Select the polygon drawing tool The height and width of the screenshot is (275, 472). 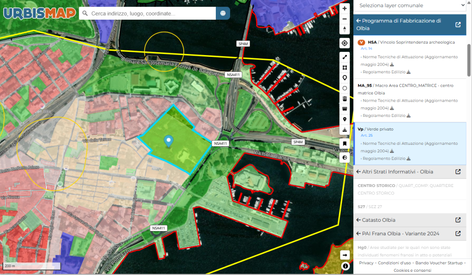click(x=345, y=67)
